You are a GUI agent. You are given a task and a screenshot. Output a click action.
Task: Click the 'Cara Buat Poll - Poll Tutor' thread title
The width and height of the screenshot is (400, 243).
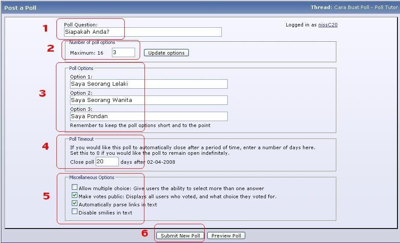pos(366,7)
